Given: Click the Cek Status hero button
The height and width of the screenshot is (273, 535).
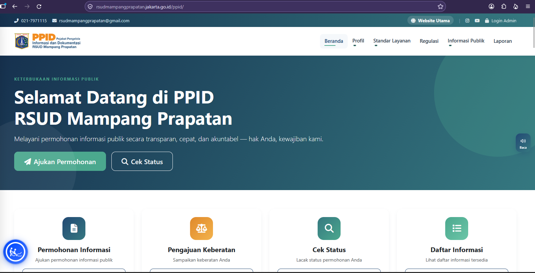Looking at the screenshot, I should pyautogui.click(x=142, y=161).
